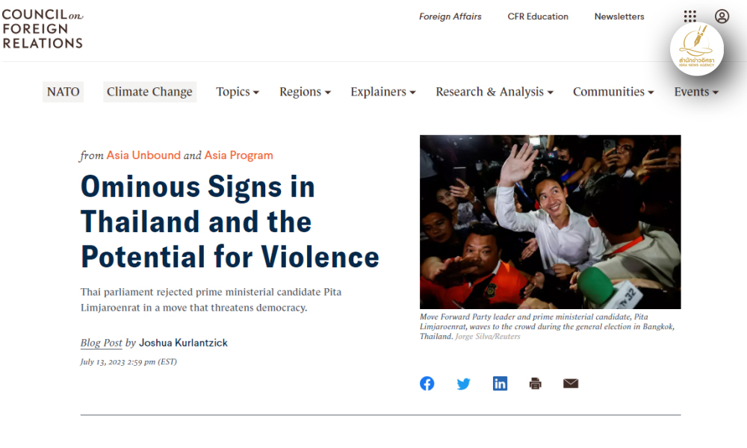Print this article
The height and width of the screenshot is (448, 747).
(535, 384)
